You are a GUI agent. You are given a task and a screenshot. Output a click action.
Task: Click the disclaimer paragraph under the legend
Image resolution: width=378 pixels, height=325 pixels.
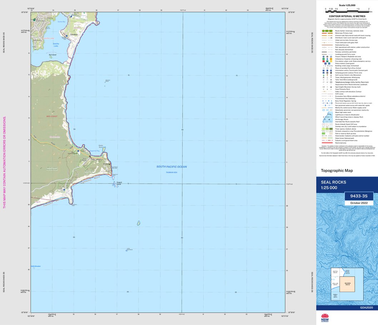tap(347, 148)
